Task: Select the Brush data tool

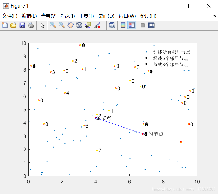Action: tap(97, 25)
